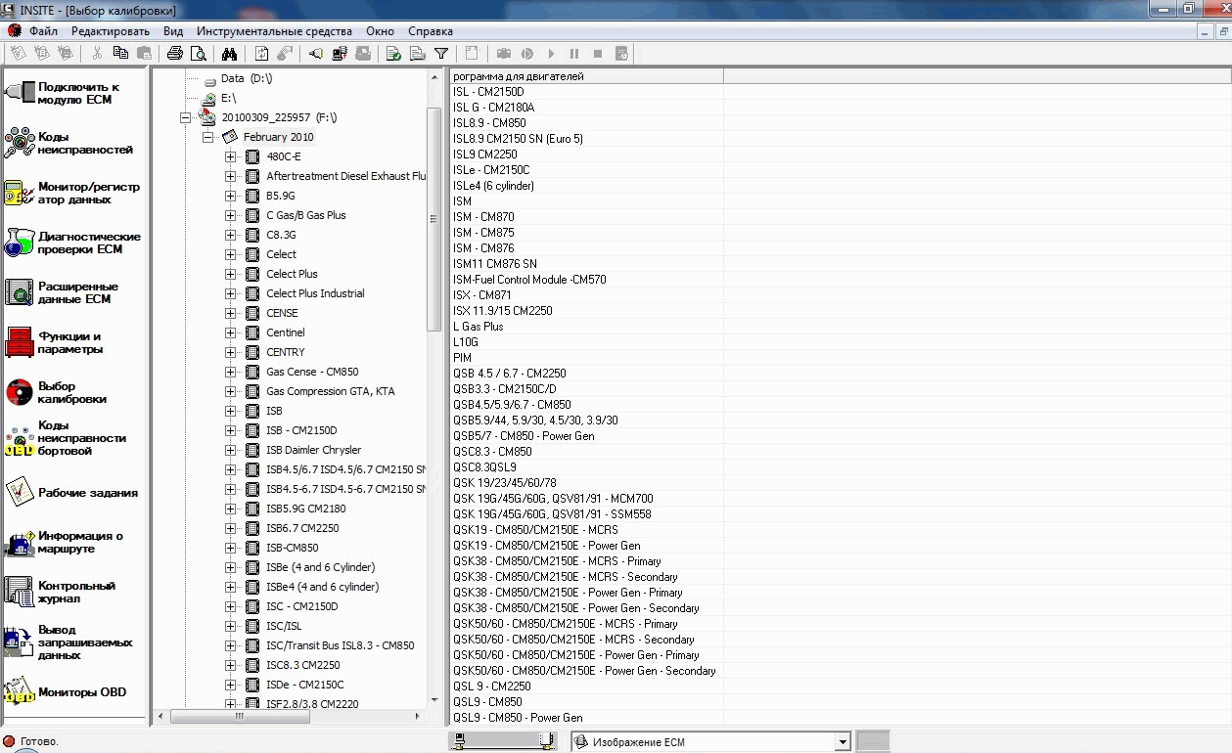This screenshot has width=1232, height=753.
Task: Click the document with green check toolbar icon
Action: click(x=393, y=53)
